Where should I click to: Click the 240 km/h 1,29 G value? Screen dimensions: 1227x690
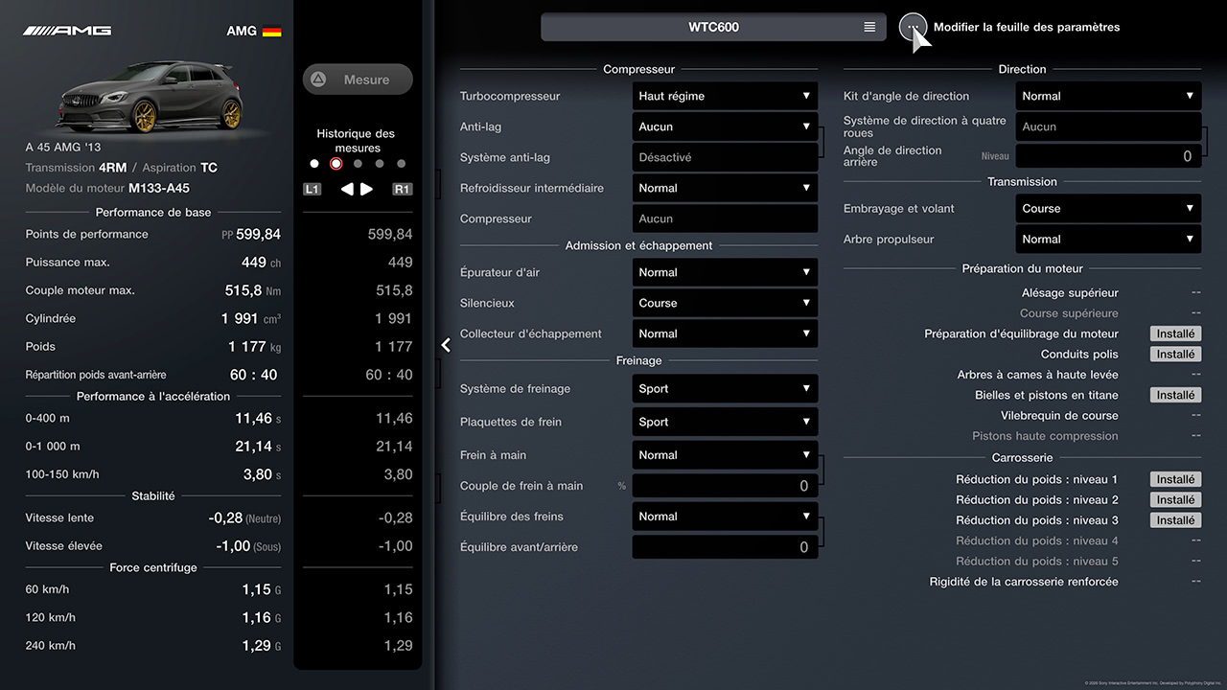click(262, 646)
